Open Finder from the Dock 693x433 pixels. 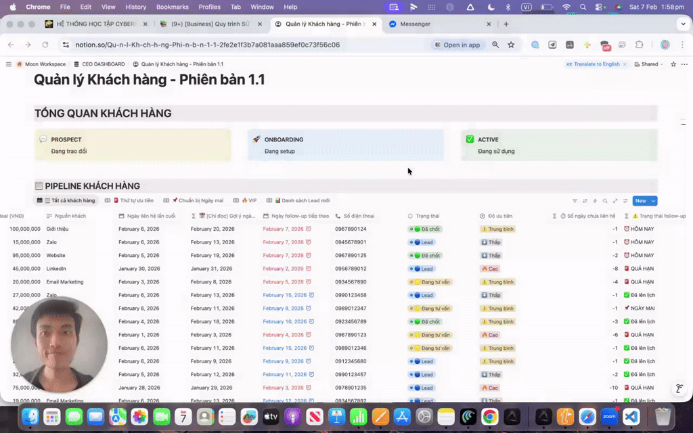[x=30, y=416]
